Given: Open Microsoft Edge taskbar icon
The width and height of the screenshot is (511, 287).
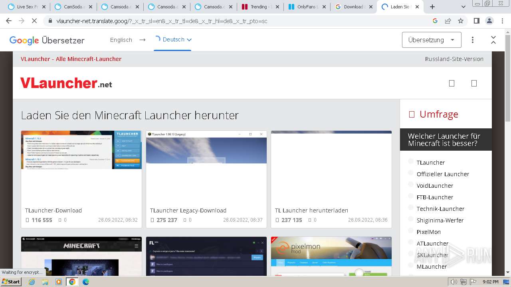Looking at the screenshot, I should coord(86,282).
